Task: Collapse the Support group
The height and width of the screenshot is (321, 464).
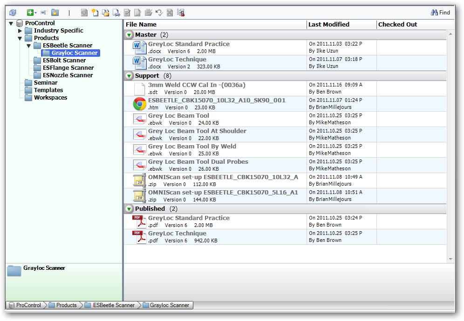Action: point(129,76)
